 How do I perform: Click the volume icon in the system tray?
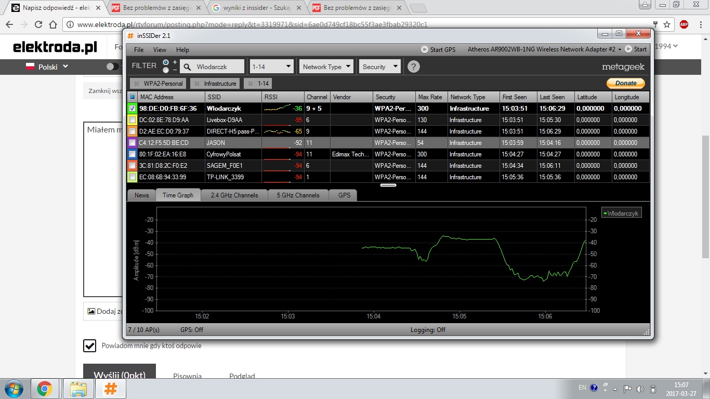(640, 389)
